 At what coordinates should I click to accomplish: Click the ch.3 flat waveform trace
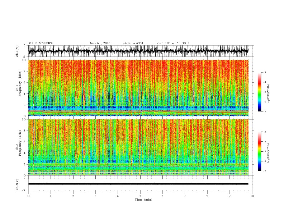[138, 184]
